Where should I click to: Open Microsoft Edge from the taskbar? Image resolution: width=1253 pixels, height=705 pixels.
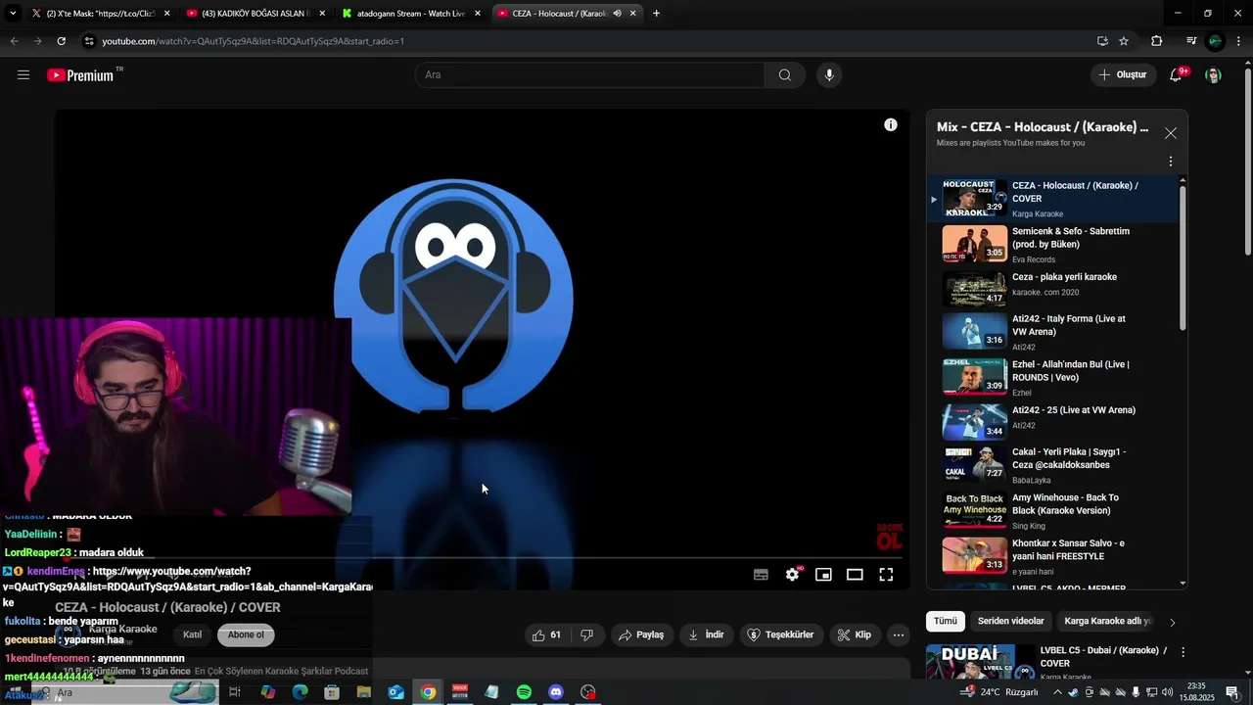300,692
